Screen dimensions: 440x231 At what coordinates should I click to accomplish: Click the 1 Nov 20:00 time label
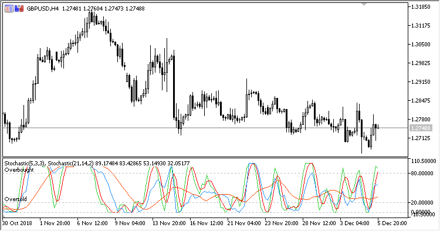pos(55,223)
